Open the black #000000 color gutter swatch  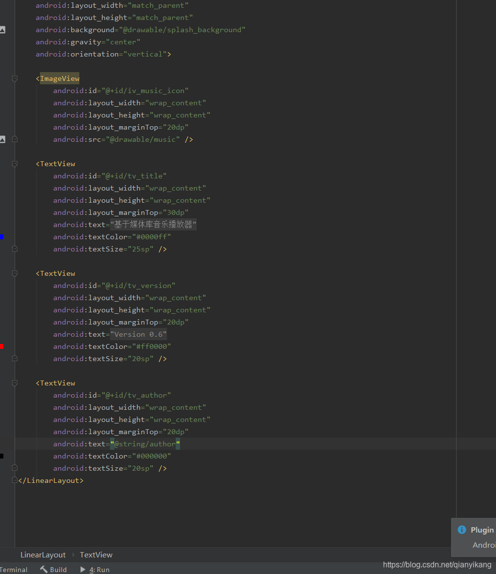2,456
